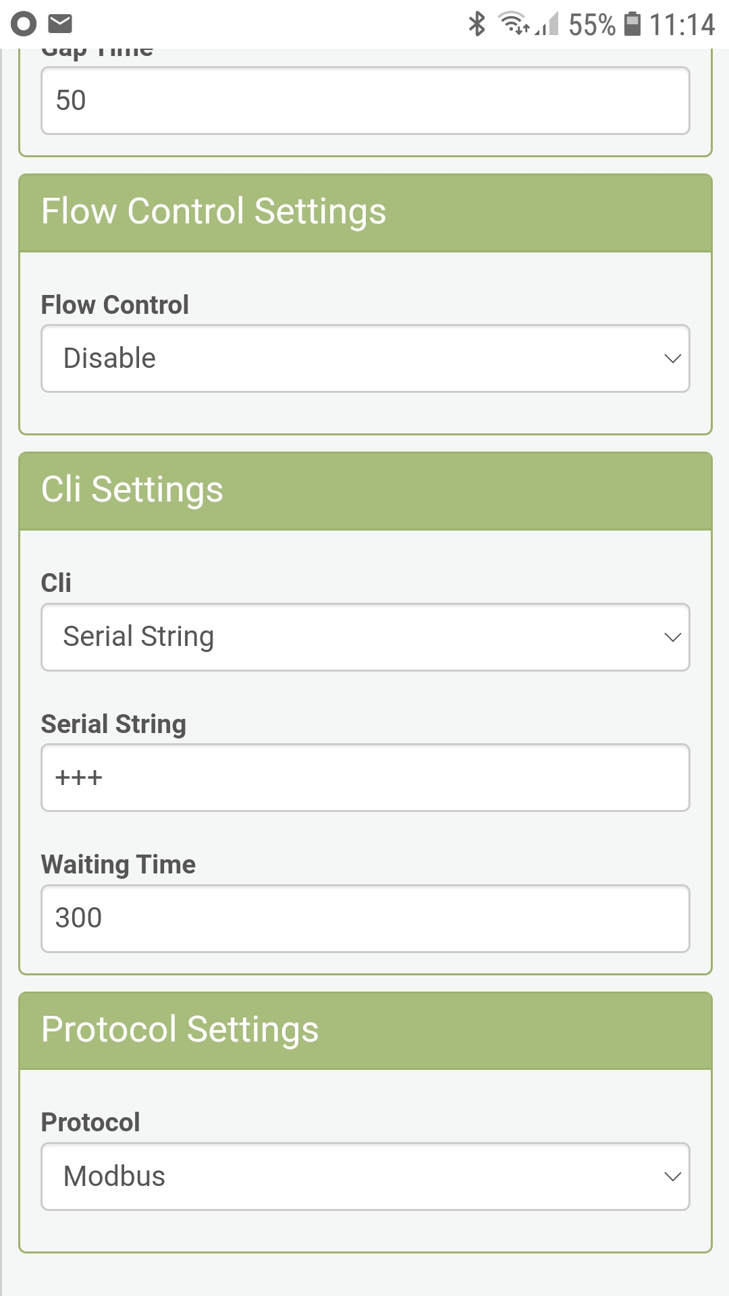Tap the circle notification icon
The image size is (729, 1296).
coord(24,24)
